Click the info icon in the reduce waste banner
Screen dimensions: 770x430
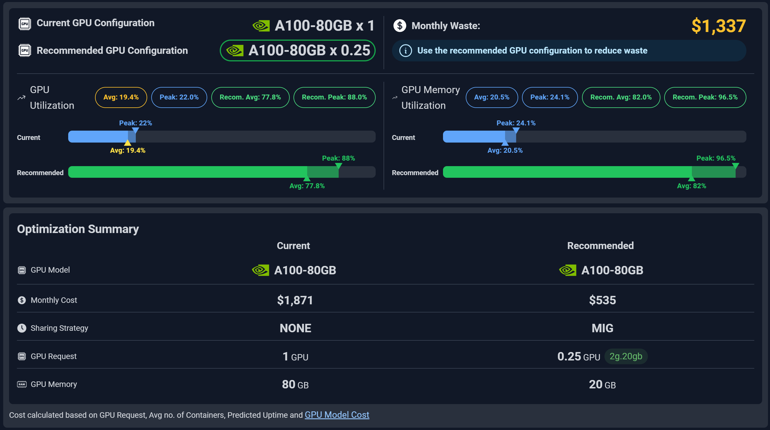coord(406,51)
